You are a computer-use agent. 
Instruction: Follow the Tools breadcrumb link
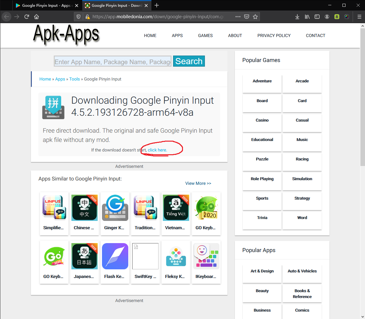tap(74, 79)
